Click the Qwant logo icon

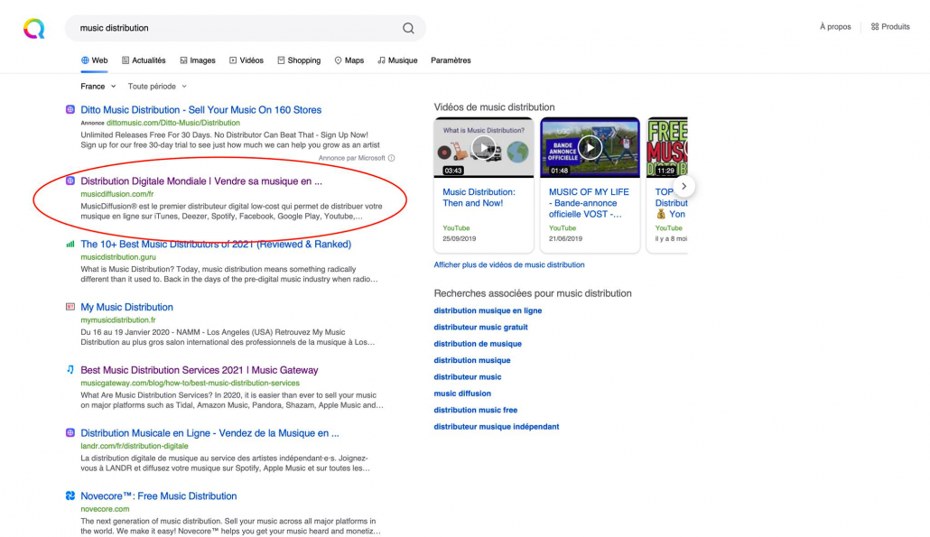coord(33,29)
